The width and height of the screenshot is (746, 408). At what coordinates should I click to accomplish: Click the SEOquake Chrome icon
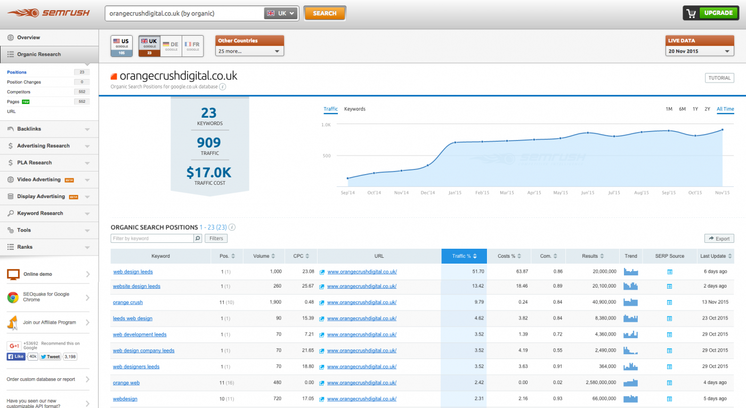(x=13, y=297)
